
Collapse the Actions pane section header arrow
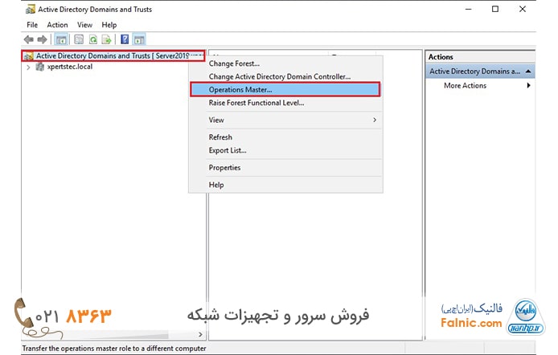[528, 71]
